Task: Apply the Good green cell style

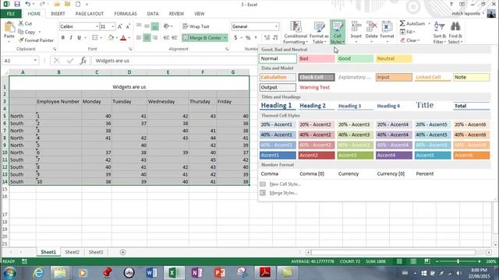Action: 355,58
